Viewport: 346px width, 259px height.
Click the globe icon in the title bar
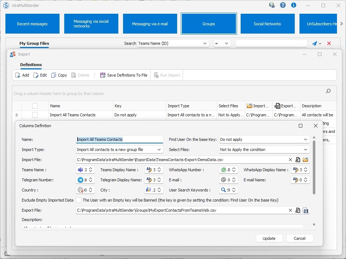click(x=272, y=5)
